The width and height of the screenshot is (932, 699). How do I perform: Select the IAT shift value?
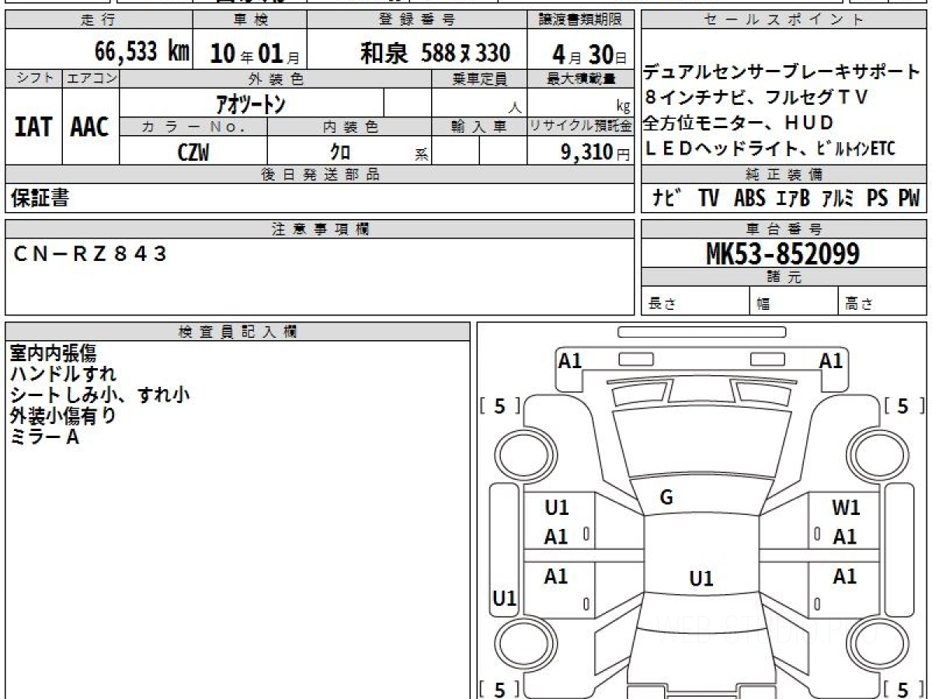[x=33, y=127]
